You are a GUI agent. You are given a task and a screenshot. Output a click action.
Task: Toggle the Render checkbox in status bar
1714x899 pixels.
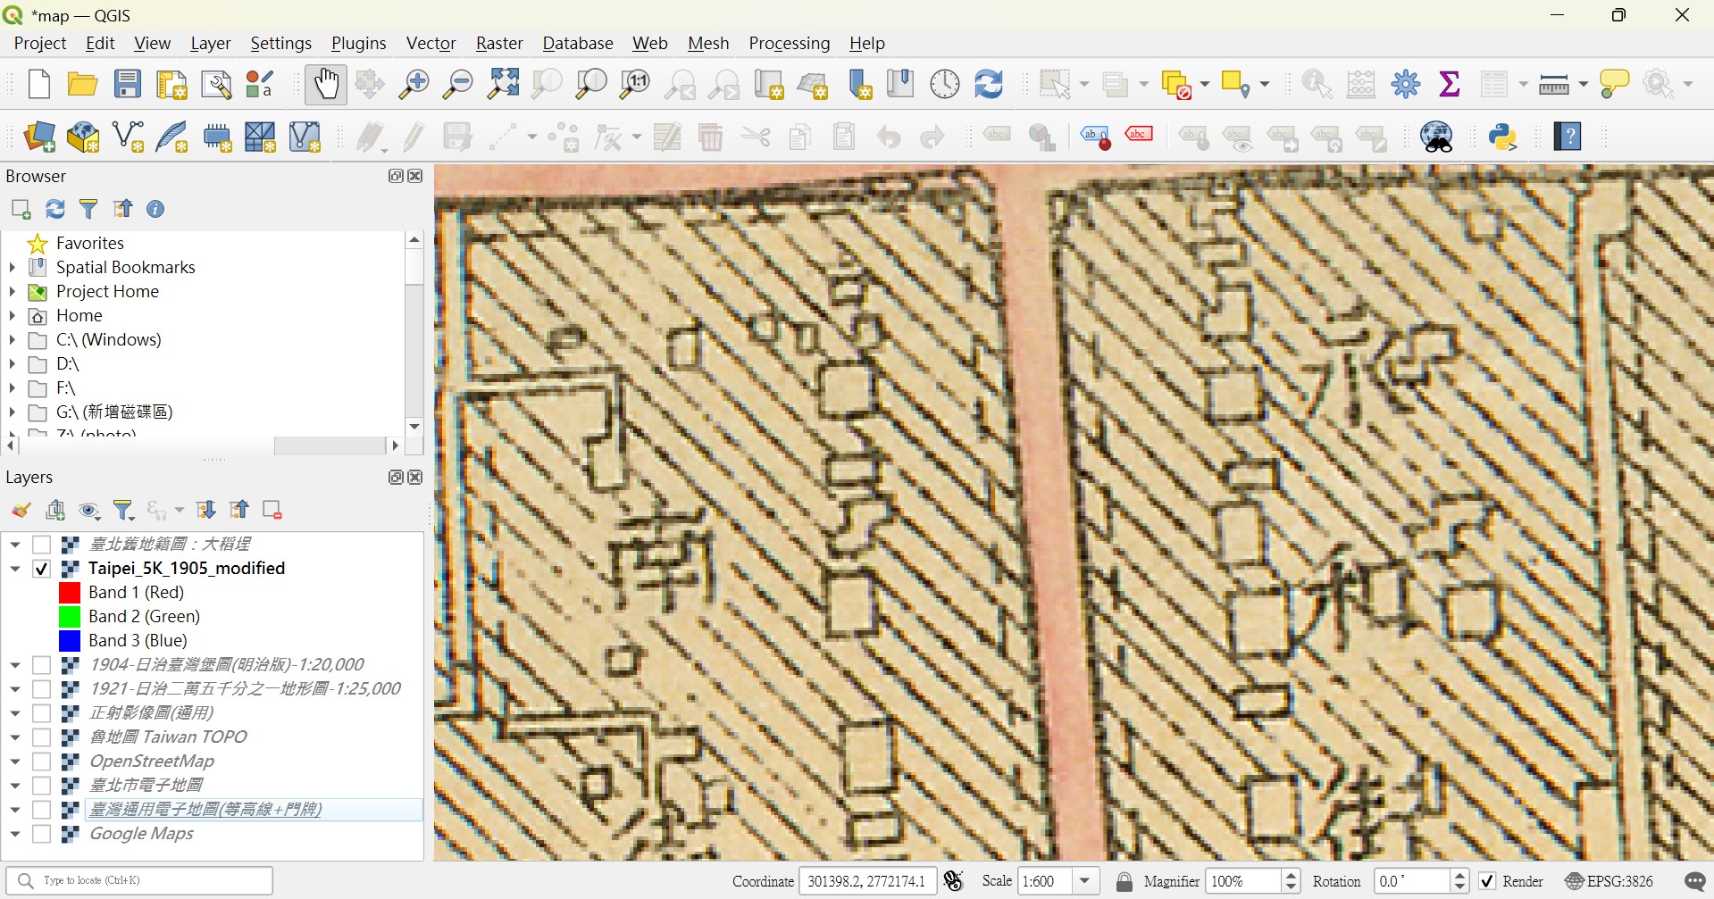(x=1487, y=881)
